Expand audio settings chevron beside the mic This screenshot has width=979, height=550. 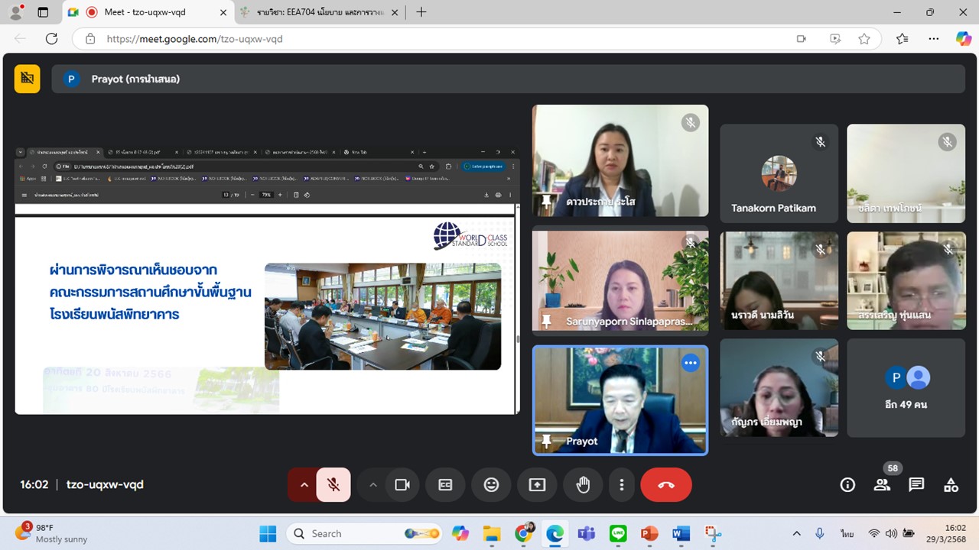pos(304,484)
